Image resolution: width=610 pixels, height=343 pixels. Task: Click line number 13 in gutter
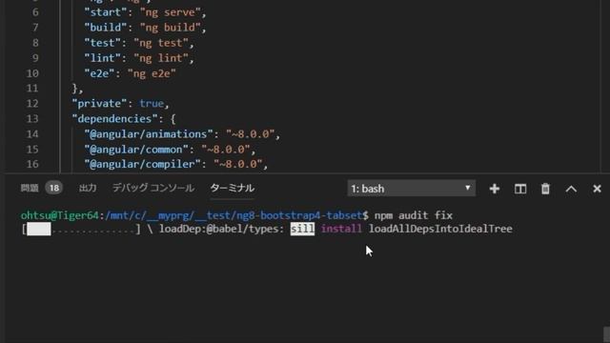coord(32,118)
